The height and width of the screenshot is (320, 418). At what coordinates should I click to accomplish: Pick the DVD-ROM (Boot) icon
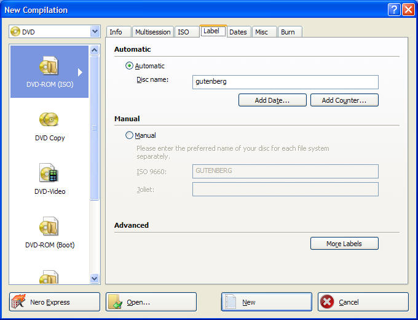pyautogui.click(x=49, y=226)
